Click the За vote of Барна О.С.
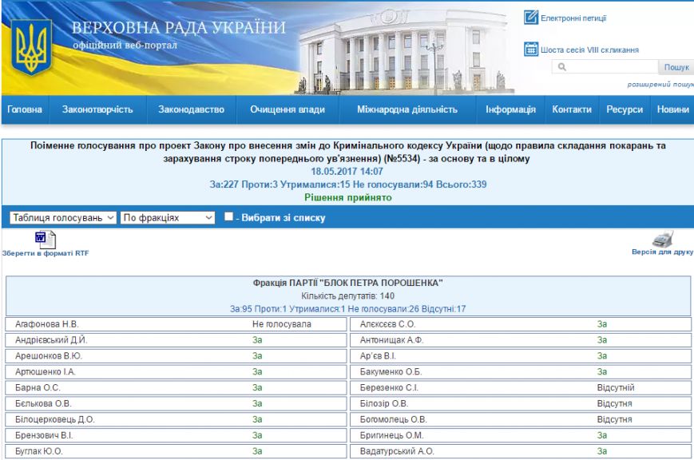 click(257, 388)
